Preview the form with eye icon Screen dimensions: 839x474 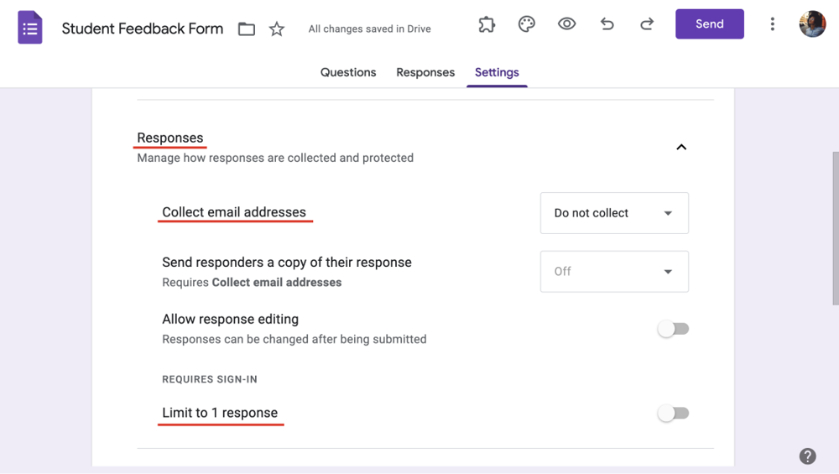[x=567, y=24]
